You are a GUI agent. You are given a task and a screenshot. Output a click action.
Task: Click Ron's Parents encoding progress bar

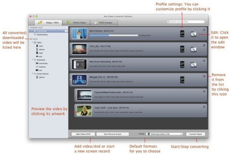(x=114, y=35)
